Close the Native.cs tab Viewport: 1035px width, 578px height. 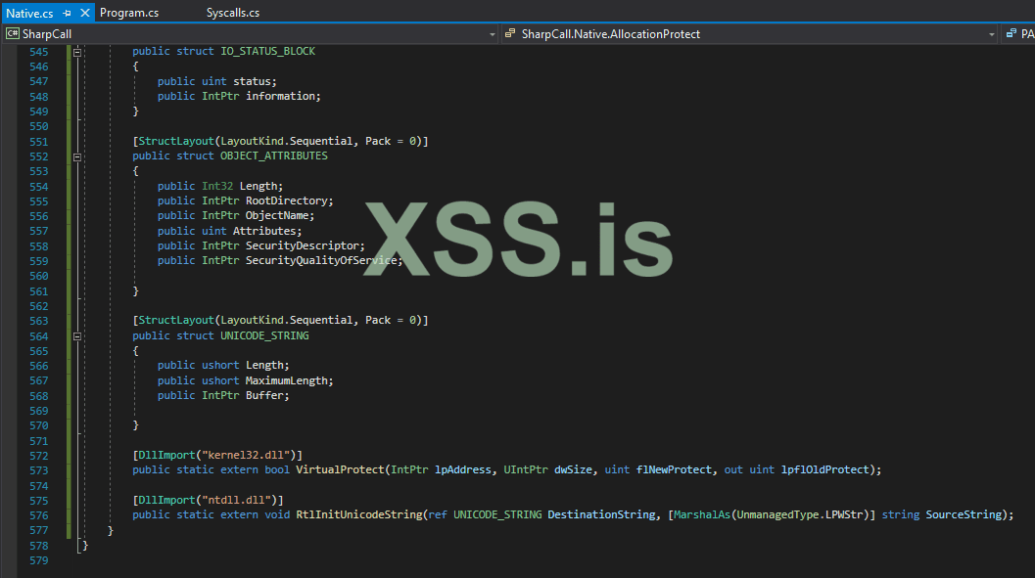tap(84, 13)
